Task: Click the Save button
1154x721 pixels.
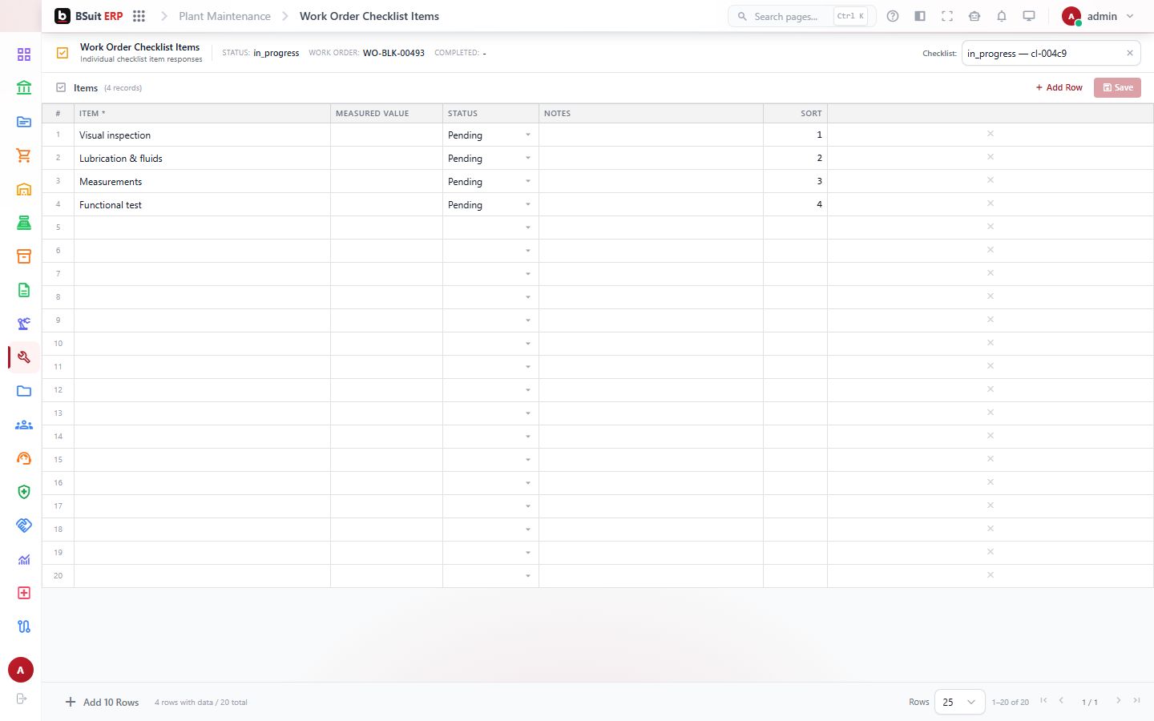Action: 1117,87
